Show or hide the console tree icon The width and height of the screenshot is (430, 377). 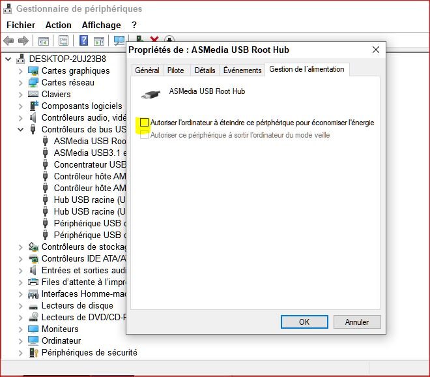tap(44, 41)
